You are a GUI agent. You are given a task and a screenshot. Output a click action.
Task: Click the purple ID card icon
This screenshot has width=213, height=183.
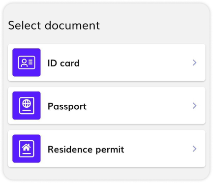[27, 62]
